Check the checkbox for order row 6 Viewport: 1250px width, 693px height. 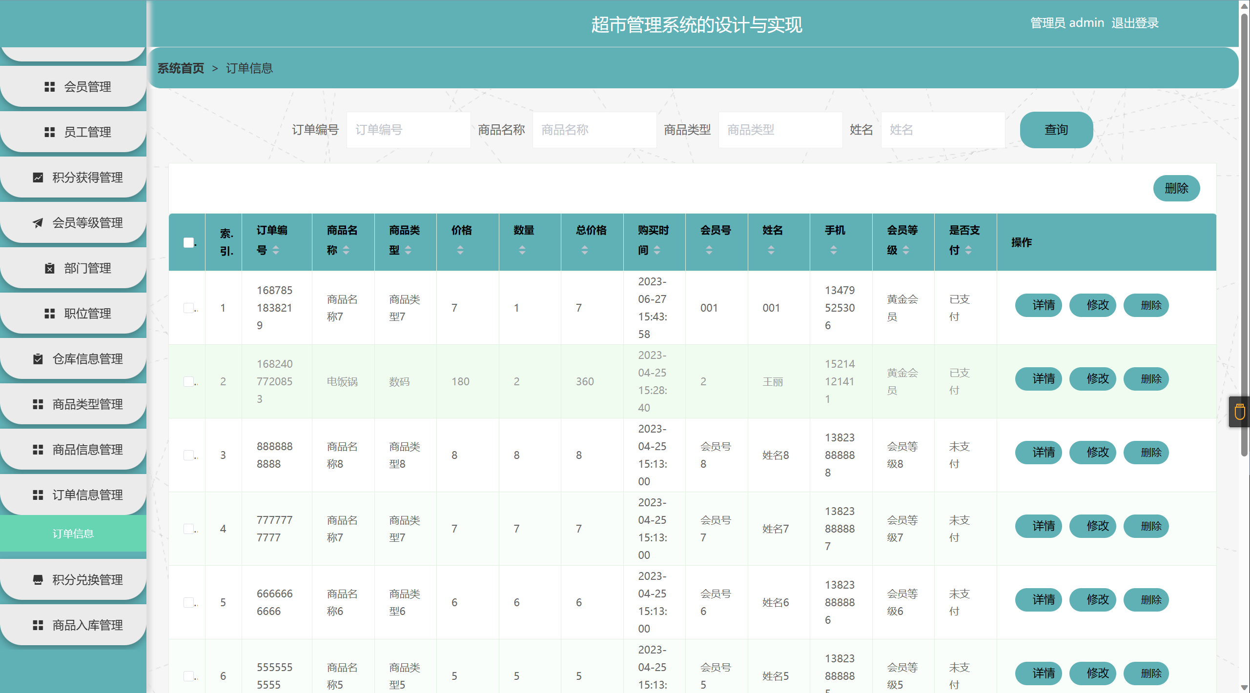click(189, 676)
